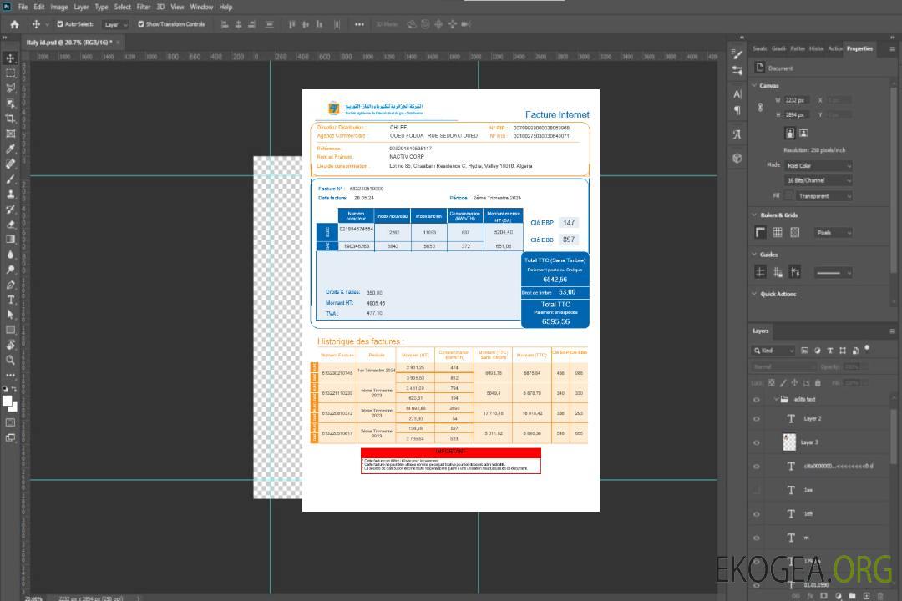Select the Move tool in the toolbar
The height and width of the screenshot is (601, 902).
11,58
